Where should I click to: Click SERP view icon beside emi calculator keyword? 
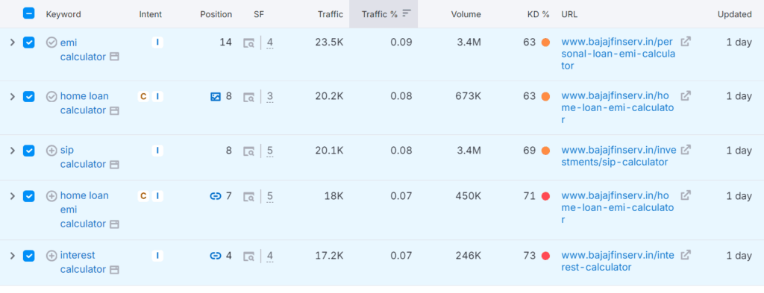[114, 57]
